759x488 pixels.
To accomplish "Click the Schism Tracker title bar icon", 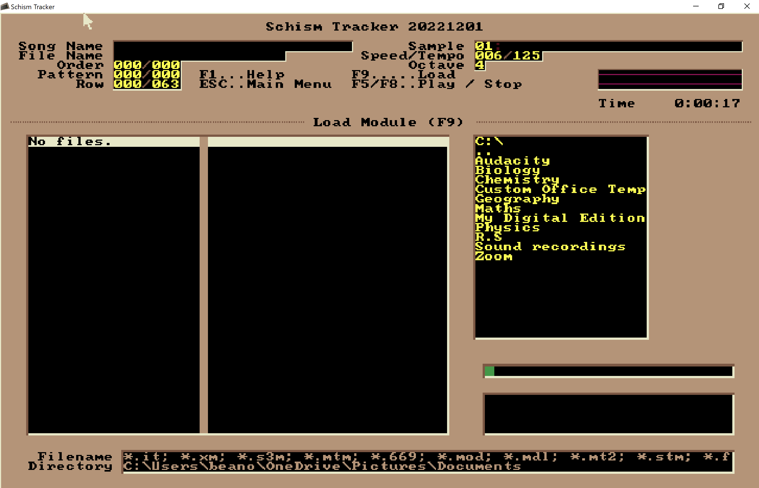I will coord(5,6).
